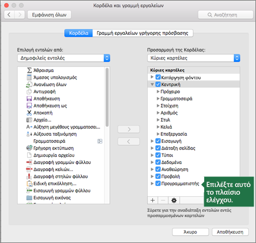Expand the Πρόχειρο group
The height and width of the screenshot is (243, 256).
point(158,91)
